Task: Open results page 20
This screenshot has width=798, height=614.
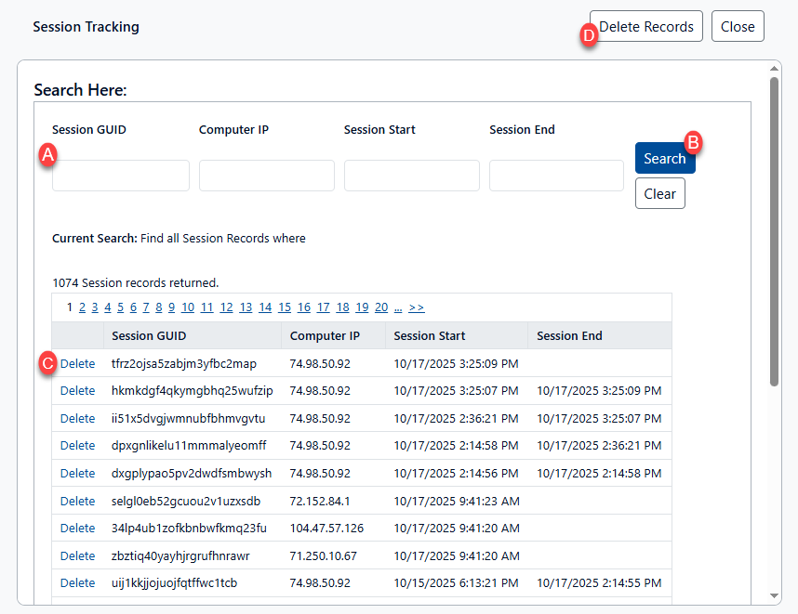Action: [x=381, y=307]
